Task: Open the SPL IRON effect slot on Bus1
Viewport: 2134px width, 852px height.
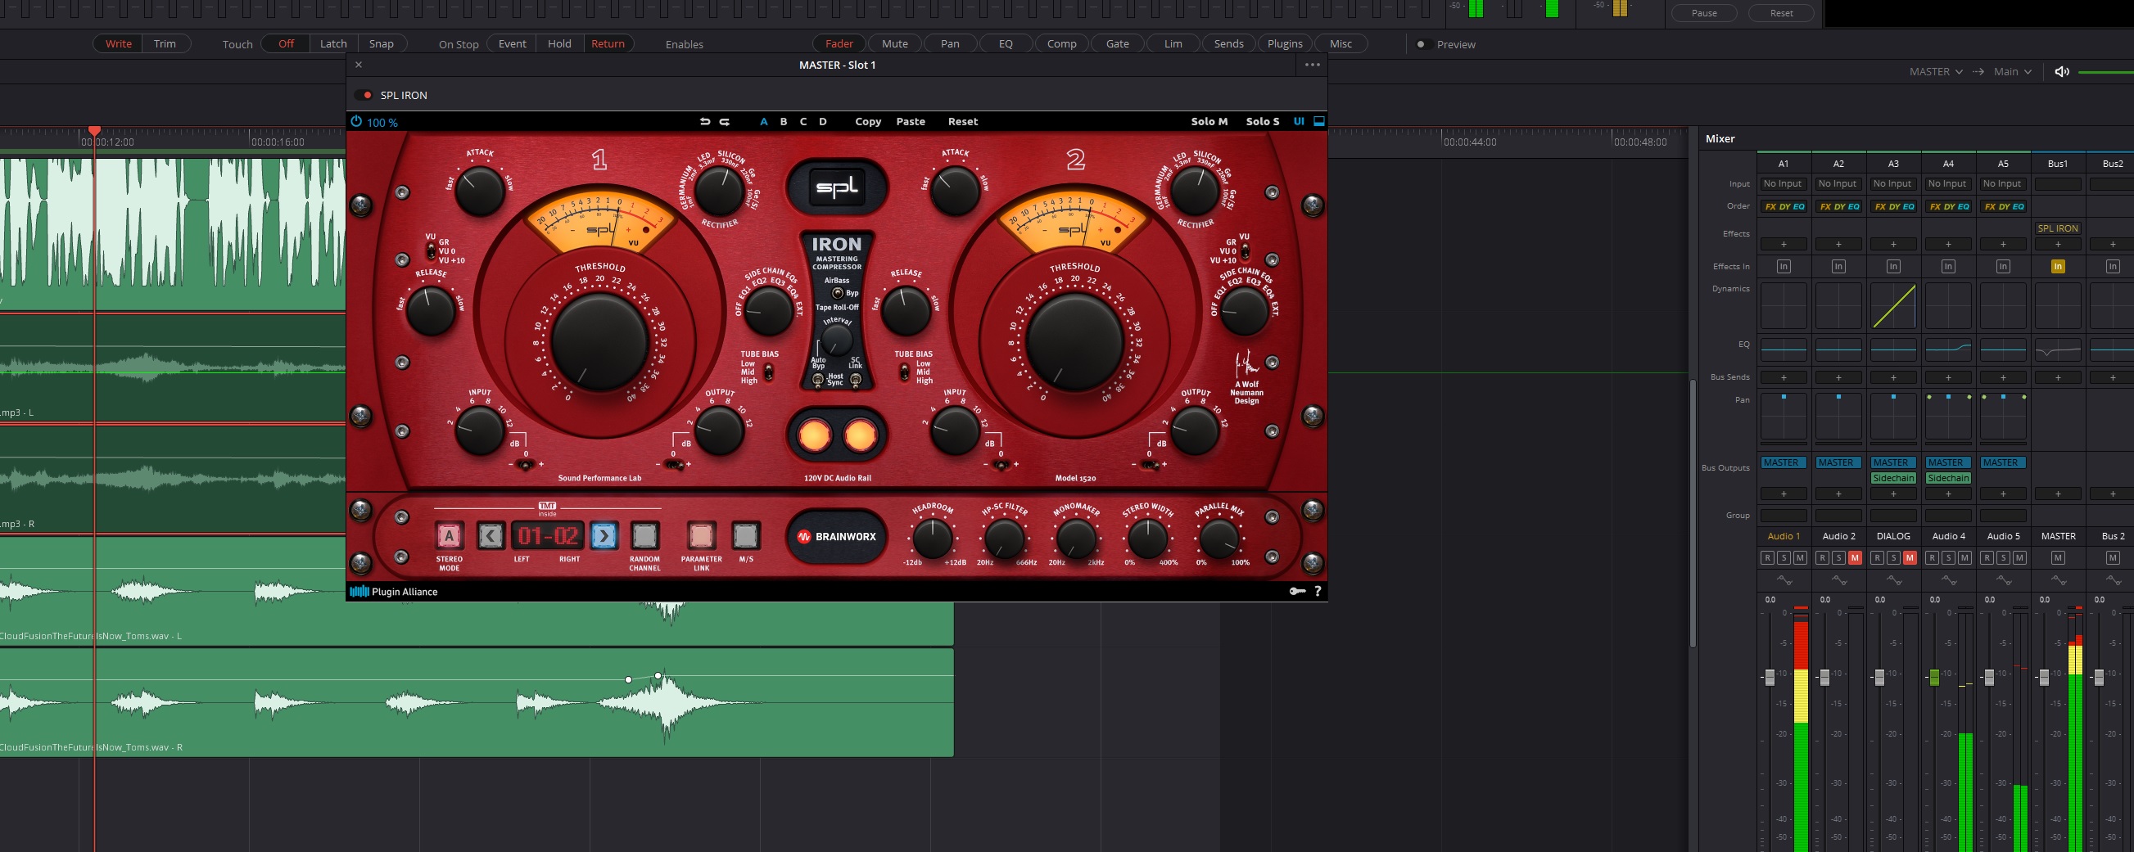Action: (x=2058, y=228)
